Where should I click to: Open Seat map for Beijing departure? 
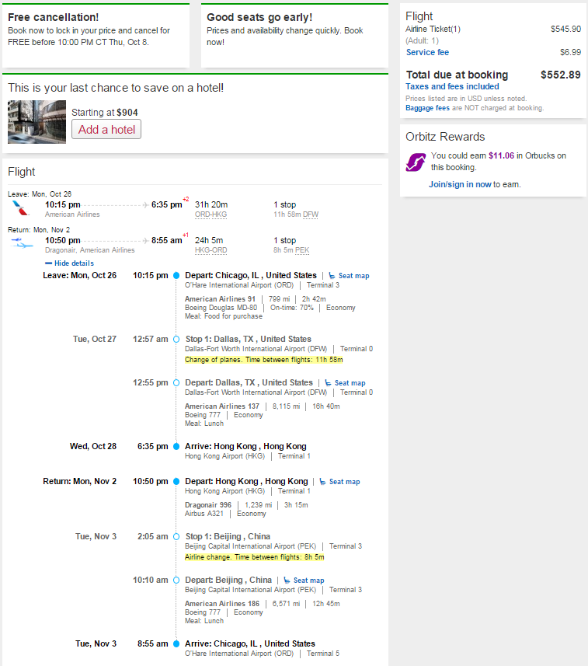[308, 581]
